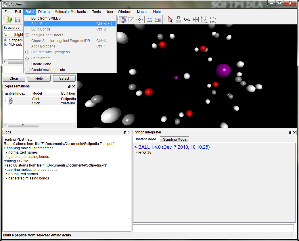Close the Representations panel
The height and width of the screenshot is (241, 299).
[x=74, y=87]
